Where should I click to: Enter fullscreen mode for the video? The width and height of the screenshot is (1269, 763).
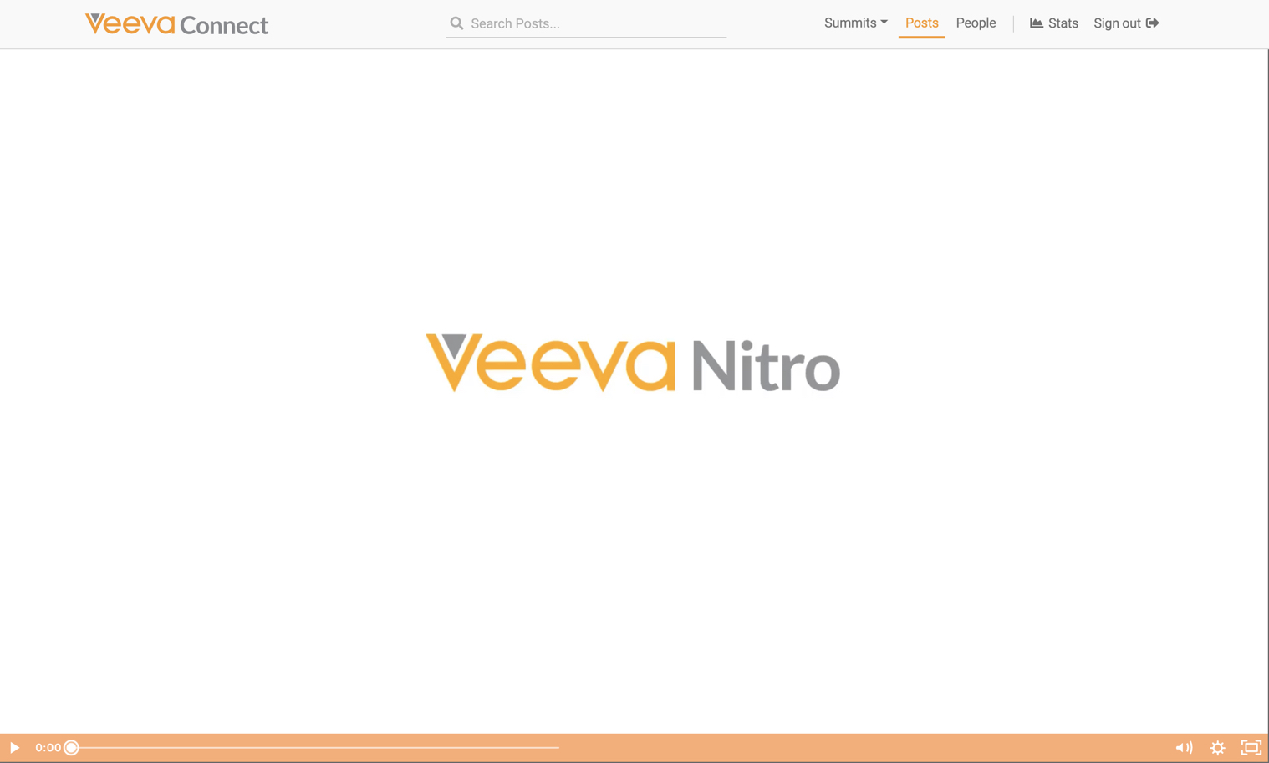1251,748
